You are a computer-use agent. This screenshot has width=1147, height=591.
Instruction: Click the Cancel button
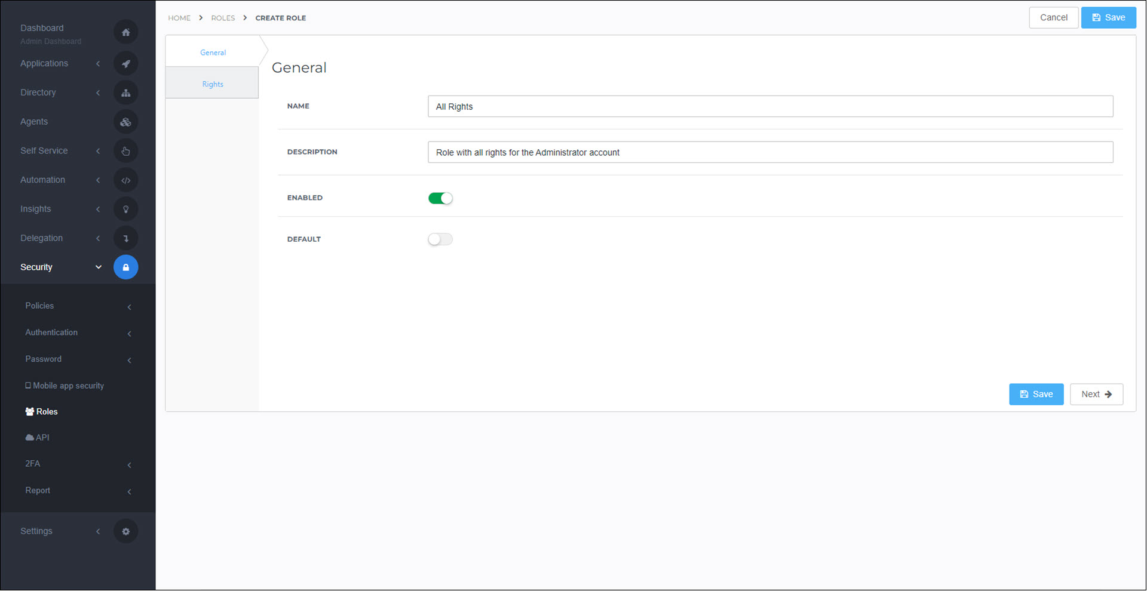(1053, 18)
